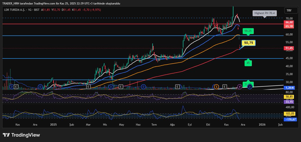The image size is (301, 142).
Task: Click the 51,45 last price tag
Action: (289, 48)
